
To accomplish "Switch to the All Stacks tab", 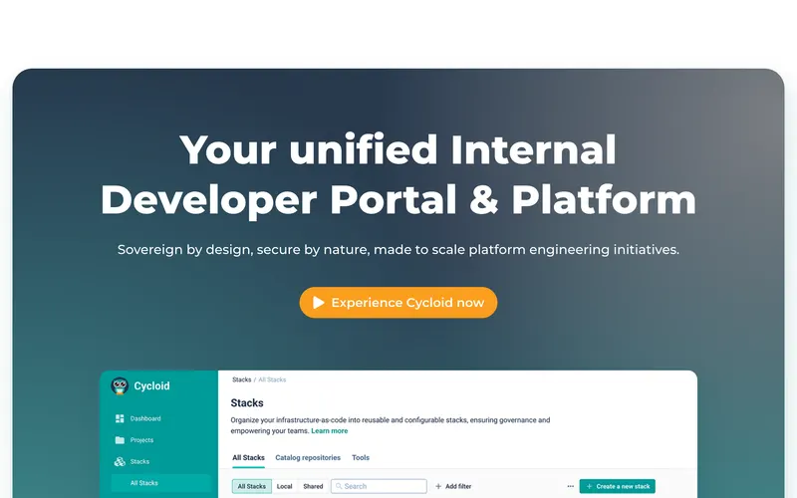I will click(x=248, y=458).
